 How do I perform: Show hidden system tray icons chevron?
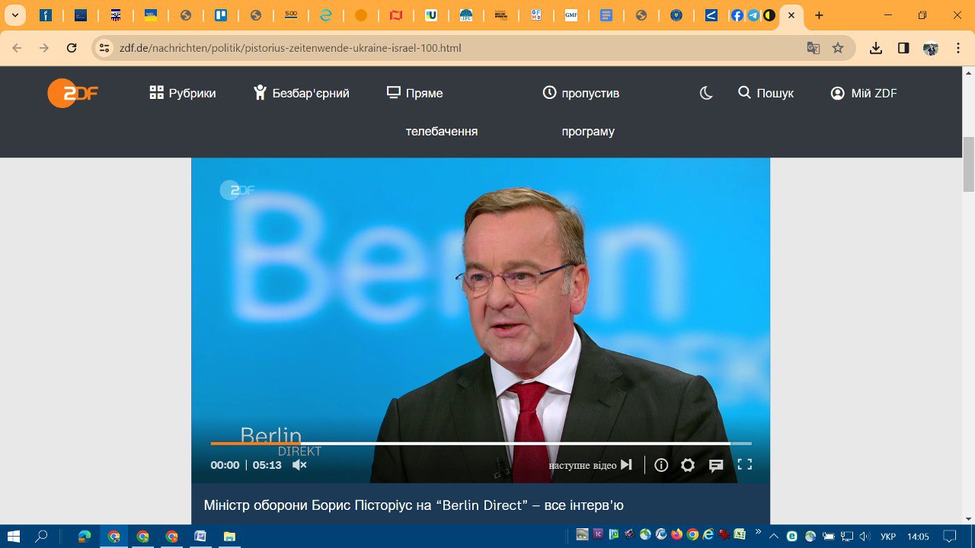pyautogui.click(x=775, y=536)
